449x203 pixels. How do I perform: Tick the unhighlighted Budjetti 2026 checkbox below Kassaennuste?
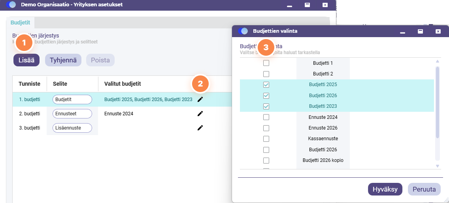(x=266, y=149)
